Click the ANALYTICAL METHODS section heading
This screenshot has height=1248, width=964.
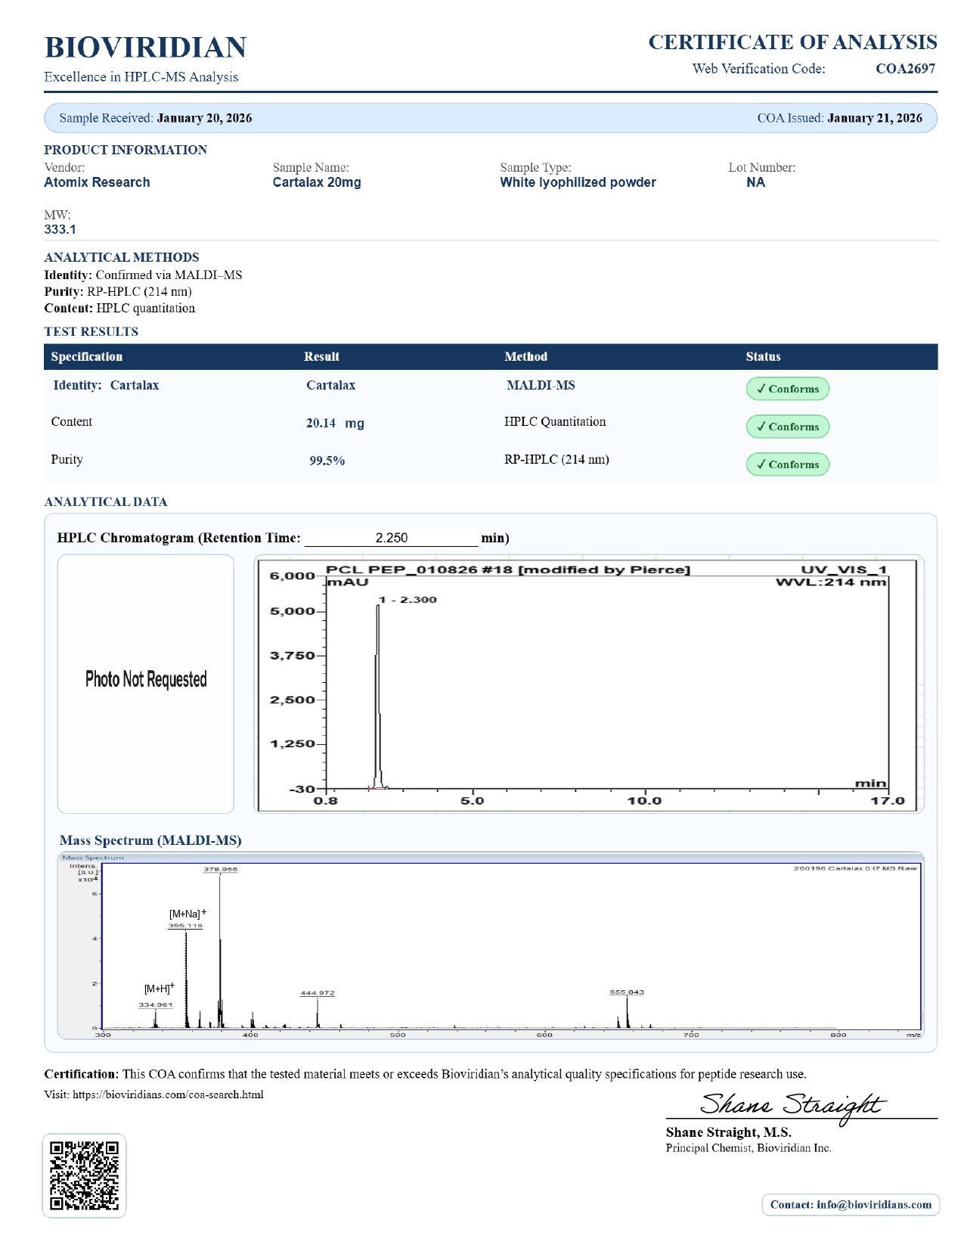coord(122,257)
